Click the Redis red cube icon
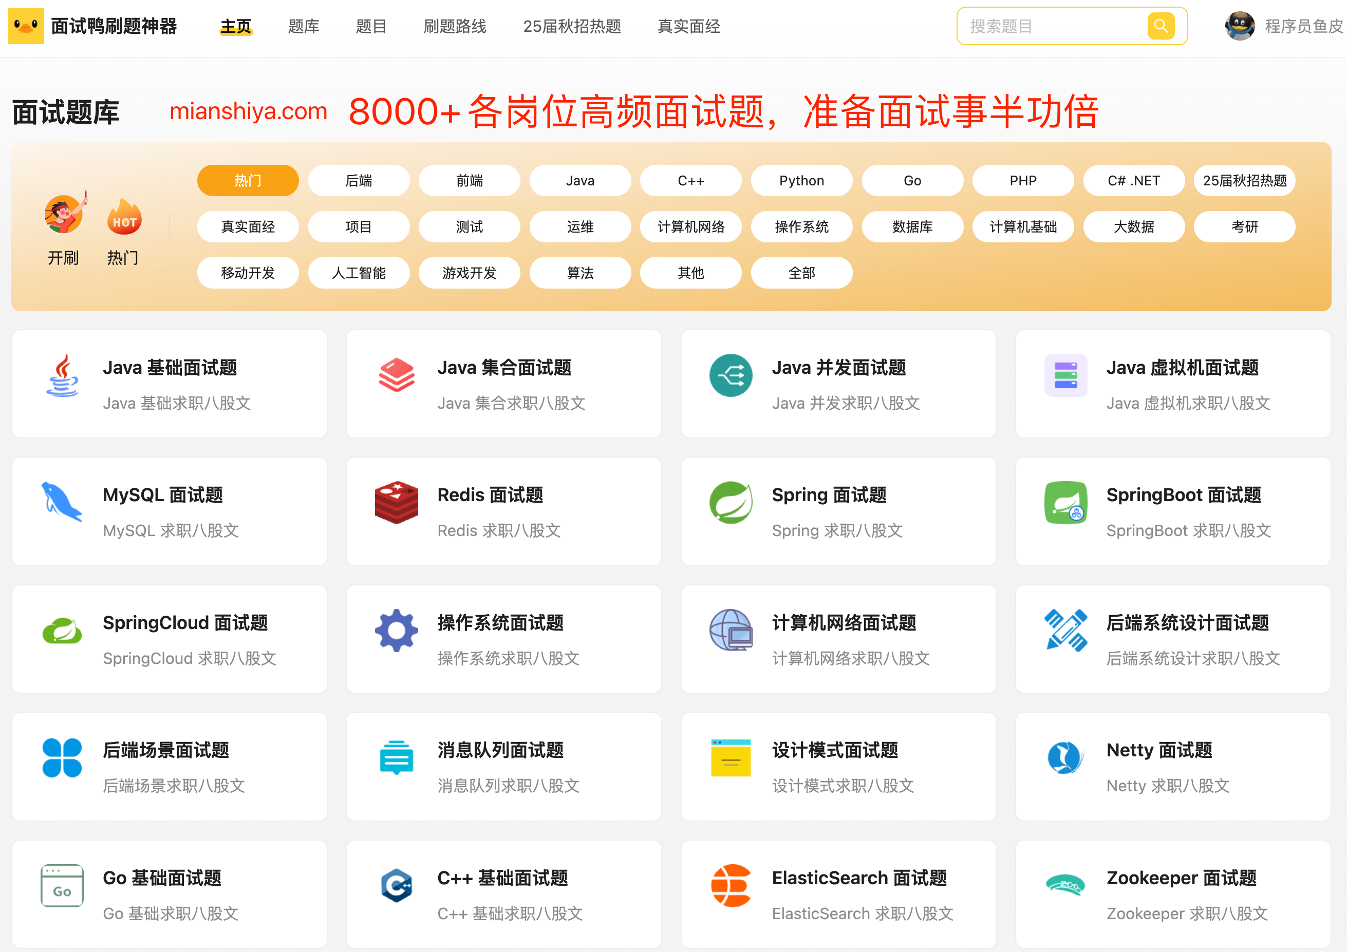 coord(397,502)
